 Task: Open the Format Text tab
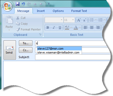click(79, 11)
